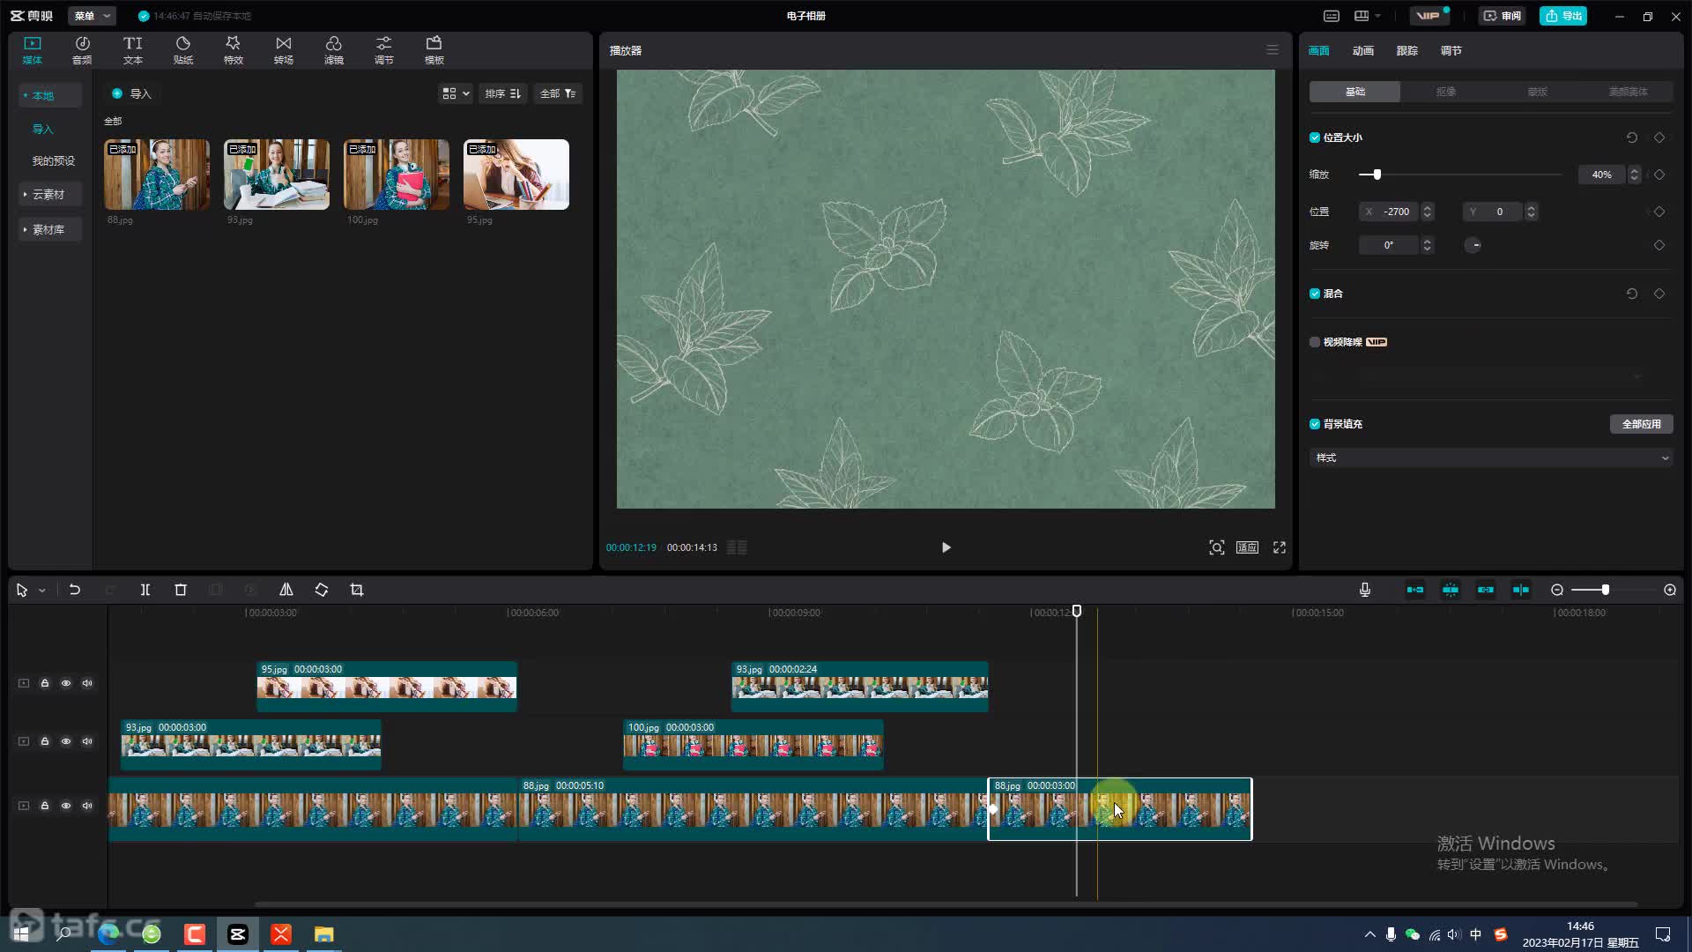Adjust the timeline zoom slider
Viewport: 1692px width, 952px height.
pos(1606,590)
